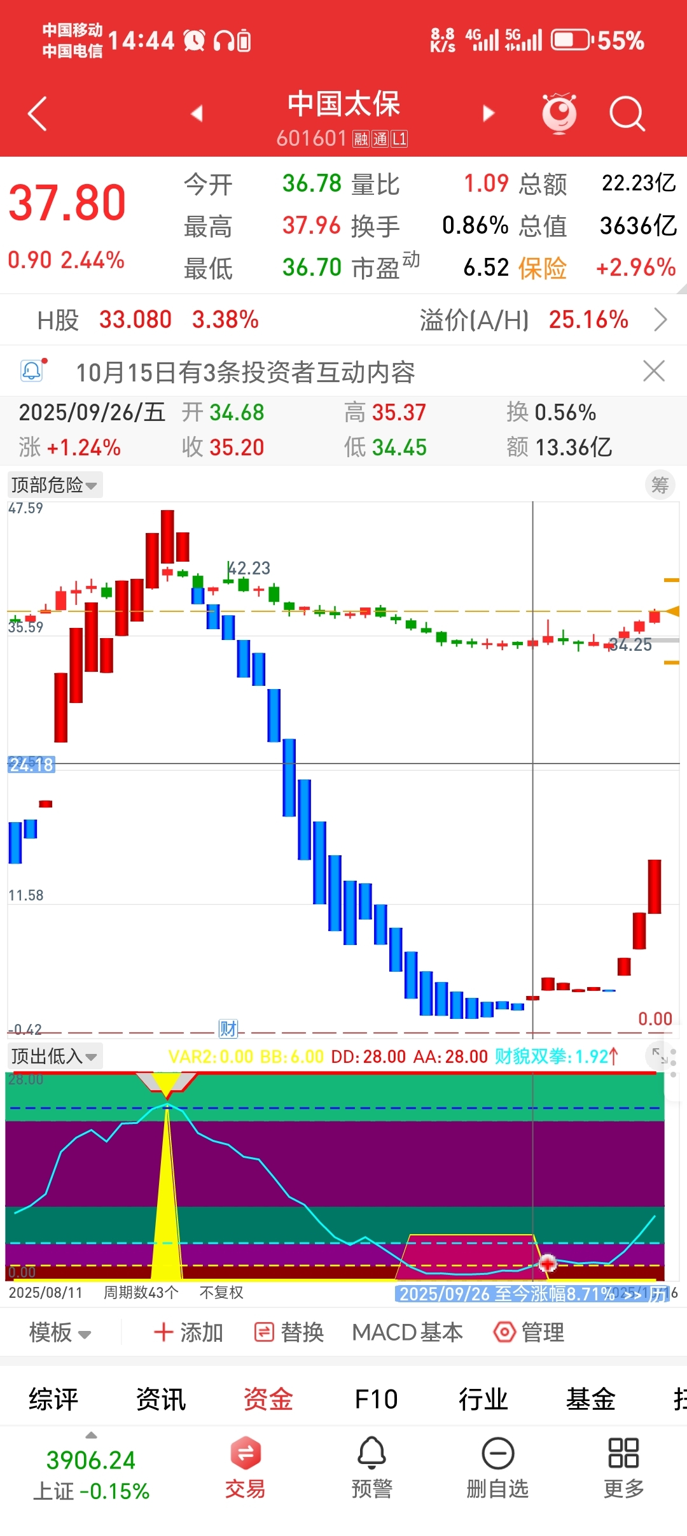This screenshot has height=1536, width=687.
Task: Tap the orange triangle price marker
Action: coord(672,611)
